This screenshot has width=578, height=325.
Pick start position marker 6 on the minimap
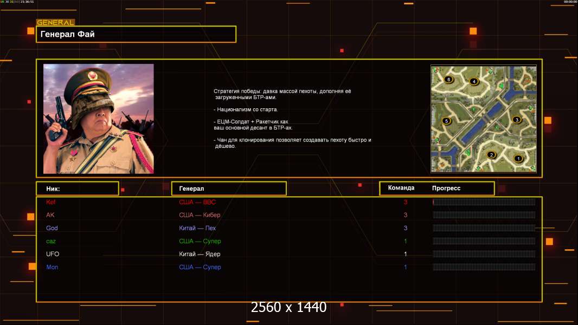pyautogui.click(x=448, y=79)
